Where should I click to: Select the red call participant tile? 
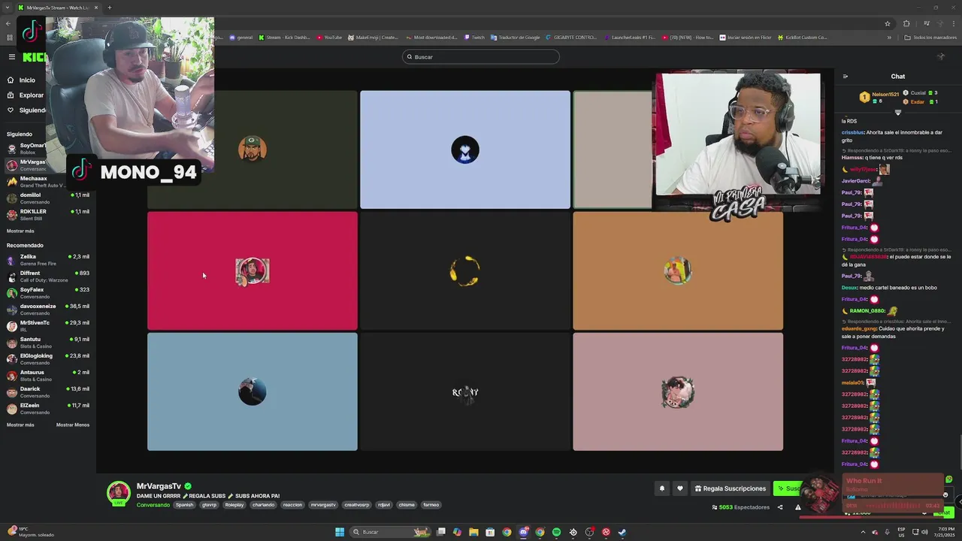click(x=253, y=270)
